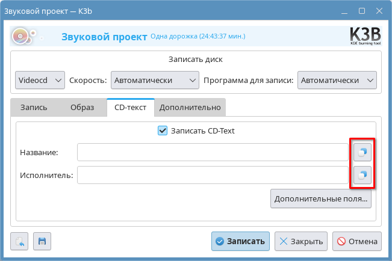Toggle the Записать CD-Text checkbox

click(162, 130)
